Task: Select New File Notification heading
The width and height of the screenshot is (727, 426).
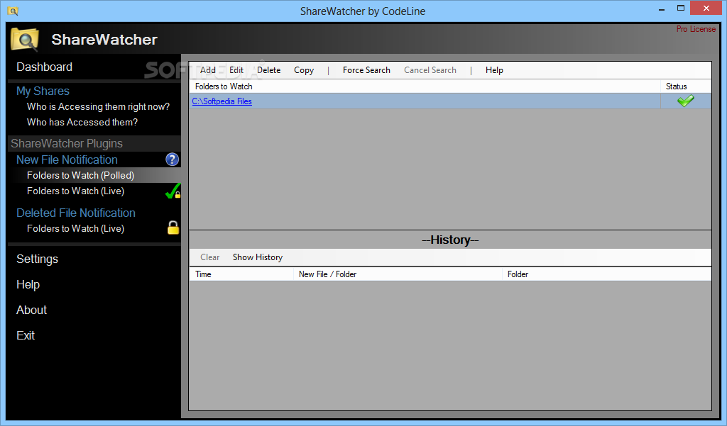Action: click(67, 159)
